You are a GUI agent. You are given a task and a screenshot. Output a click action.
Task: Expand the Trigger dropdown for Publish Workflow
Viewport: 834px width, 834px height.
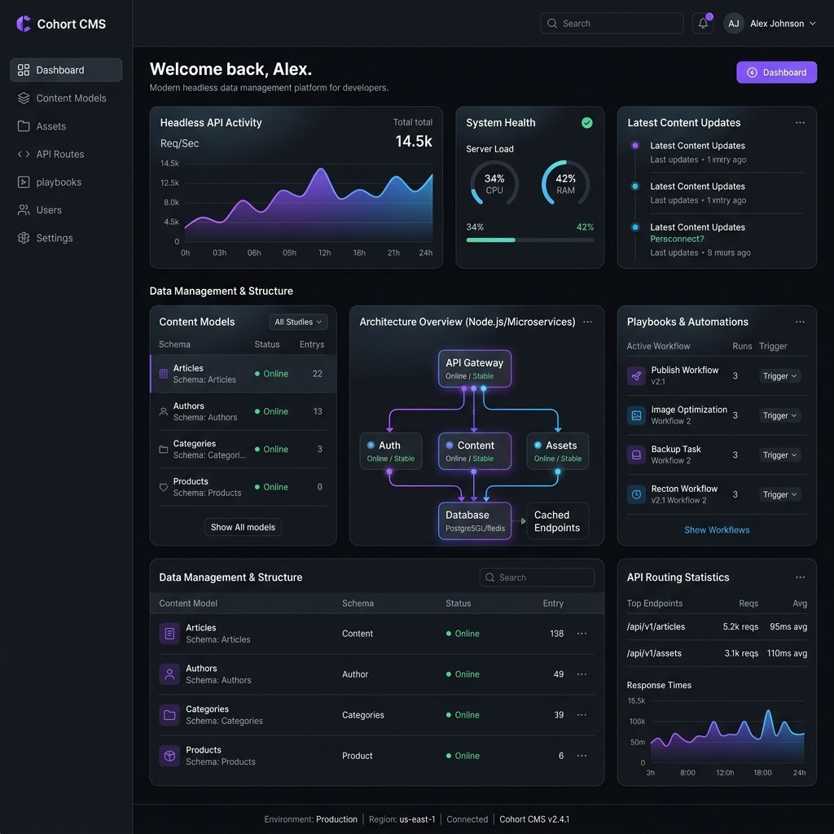pos(779,376)
